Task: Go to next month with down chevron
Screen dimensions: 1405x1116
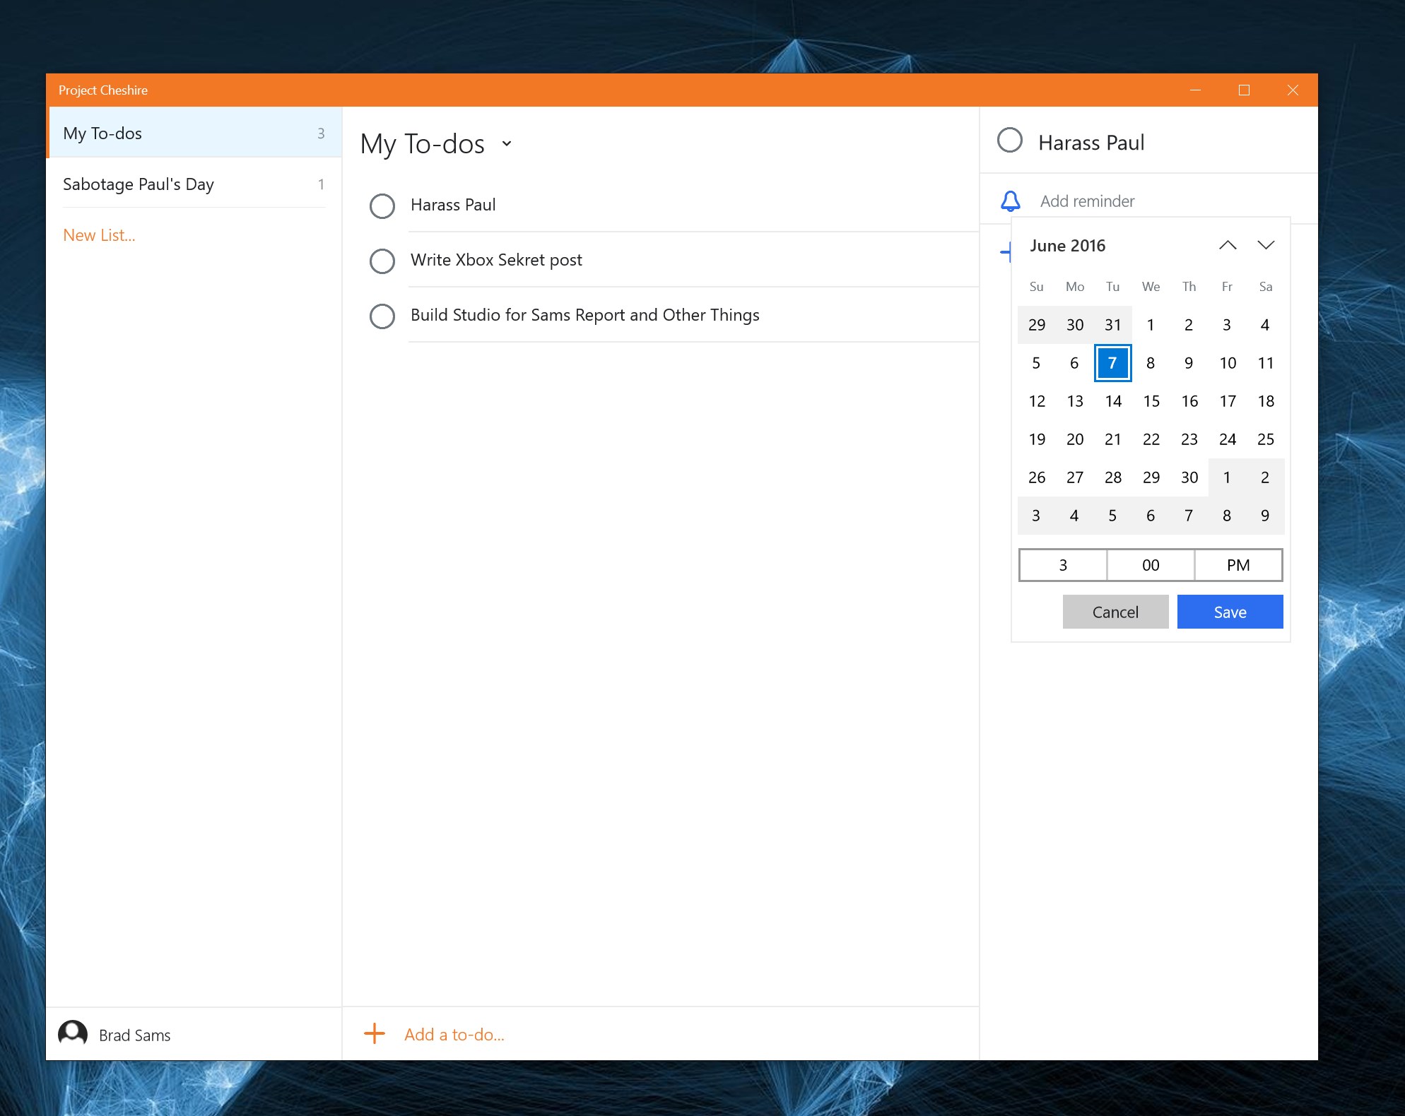Action: 1266,245
